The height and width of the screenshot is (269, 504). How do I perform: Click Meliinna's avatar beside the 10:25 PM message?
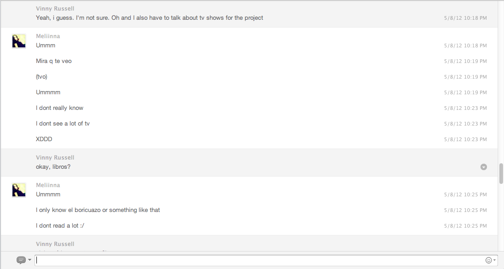(x=19, y=190)
